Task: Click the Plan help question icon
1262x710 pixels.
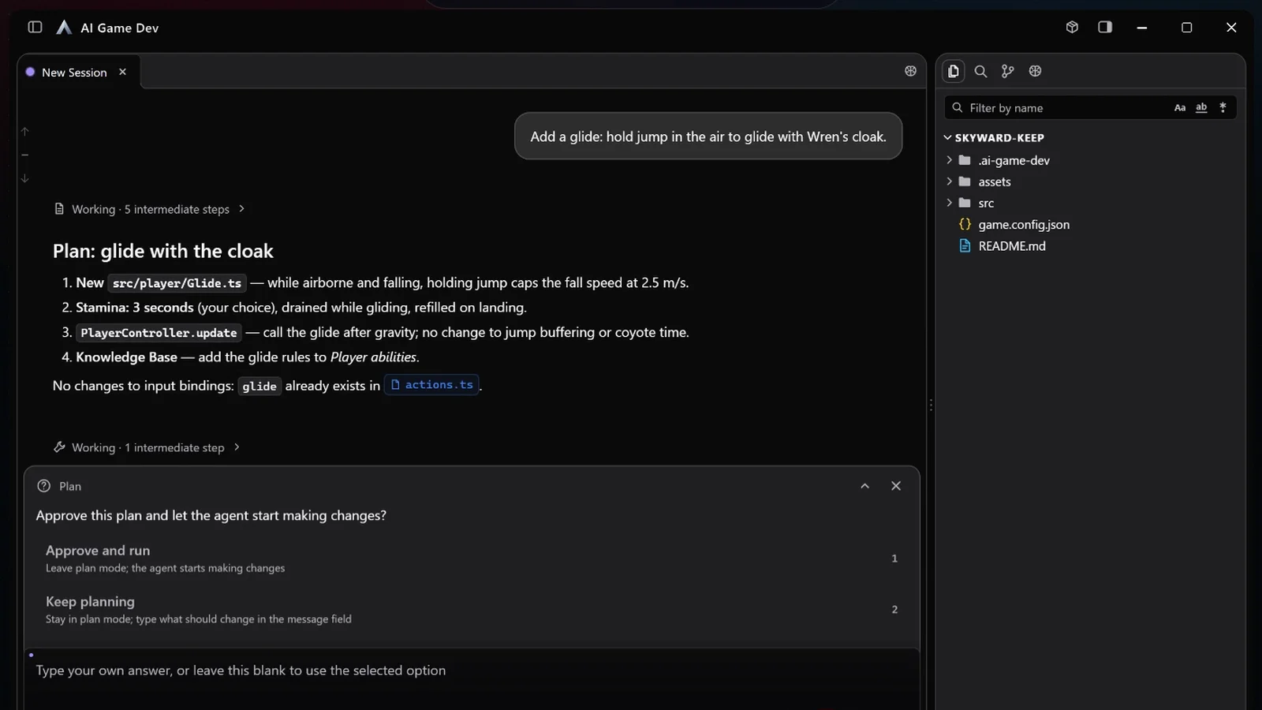Action: (44, 486)
